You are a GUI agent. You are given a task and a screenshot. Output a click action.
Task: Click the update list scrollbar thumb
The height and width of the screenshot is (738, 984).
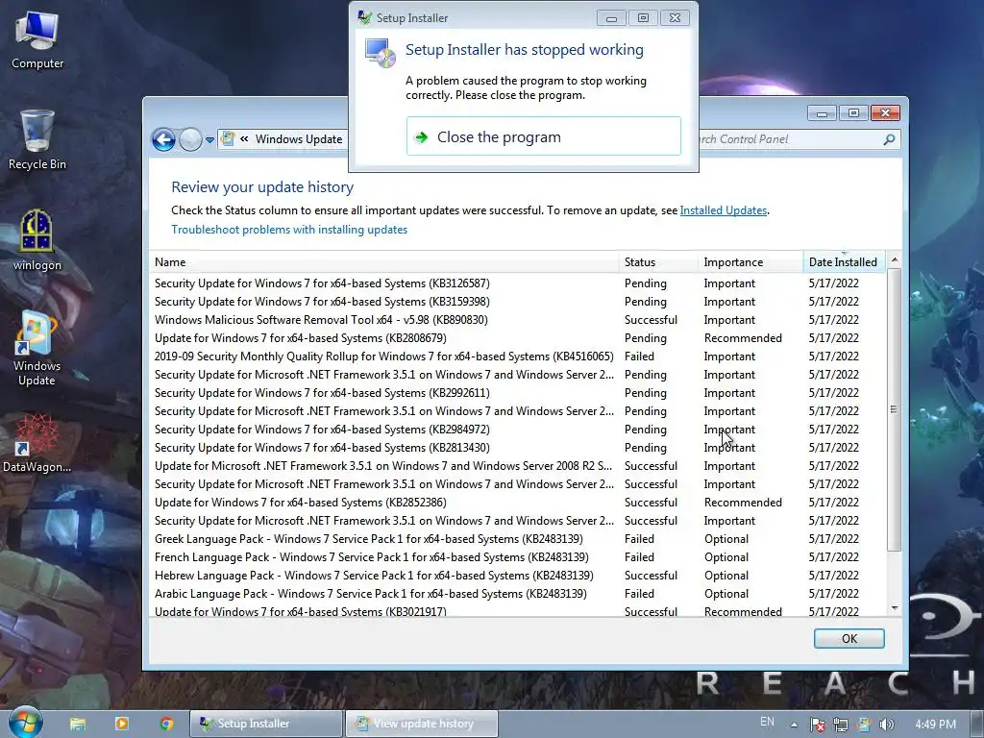coord(895,409)
